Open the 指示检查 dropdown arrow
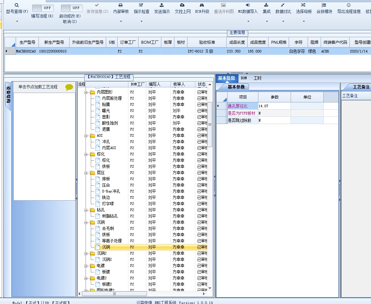Screen dimensions: 371x304 click(141, 21)
